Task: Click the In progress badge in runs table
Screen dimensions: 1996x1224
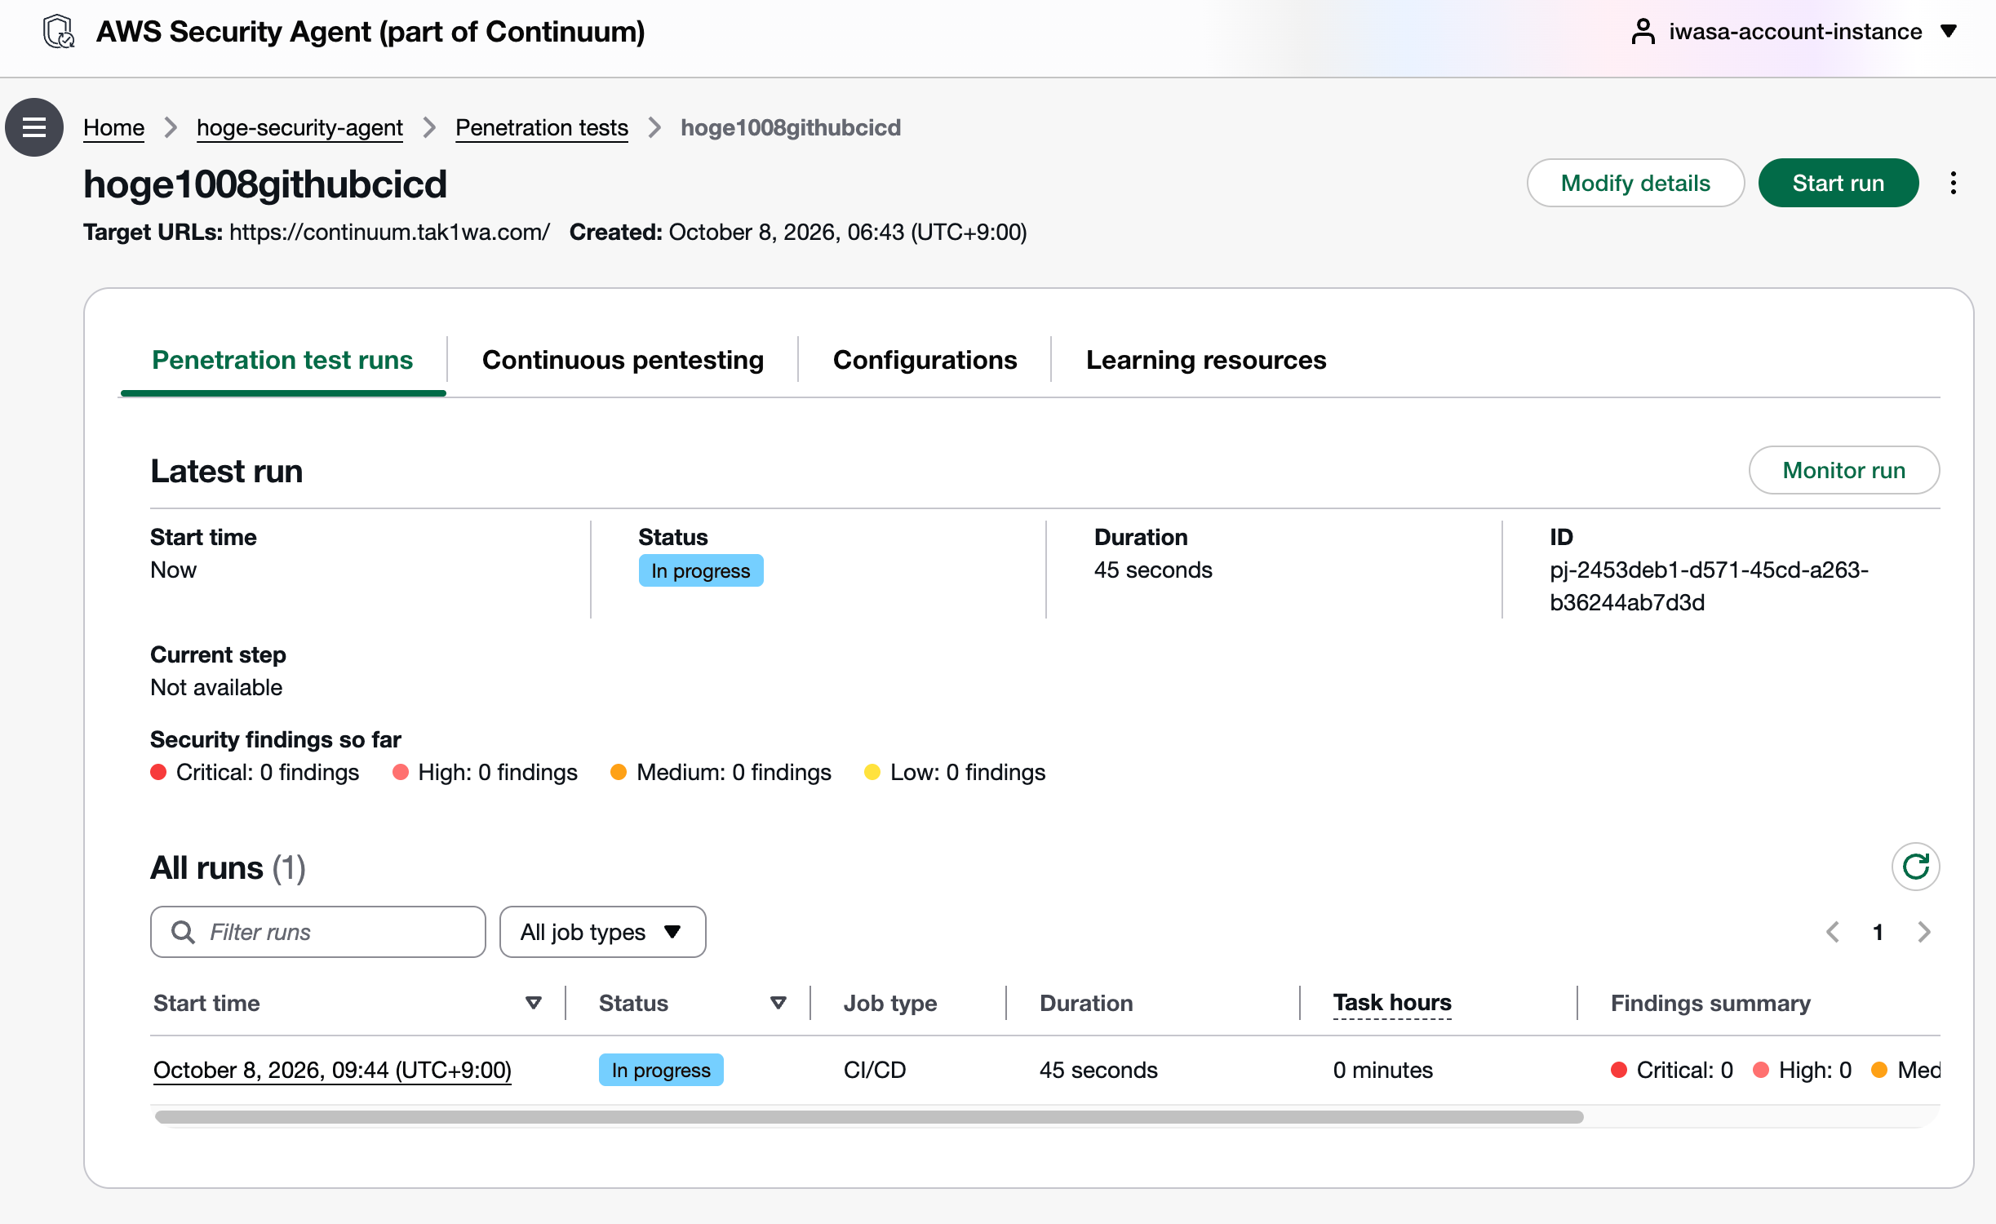Action: (x=661, y=1070)
